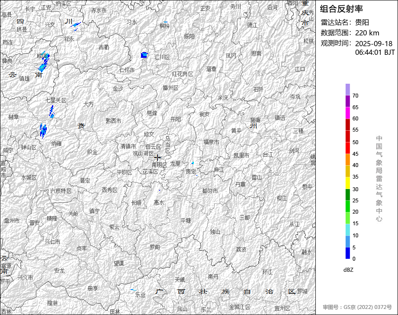Click the observation date '2025-09-18'
Viewport: 398px width, 315px height.
[x=374, y=44]
